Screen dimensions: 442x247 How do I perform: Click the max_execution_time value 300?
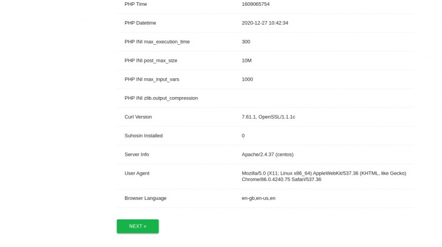[x=246, y=42]
